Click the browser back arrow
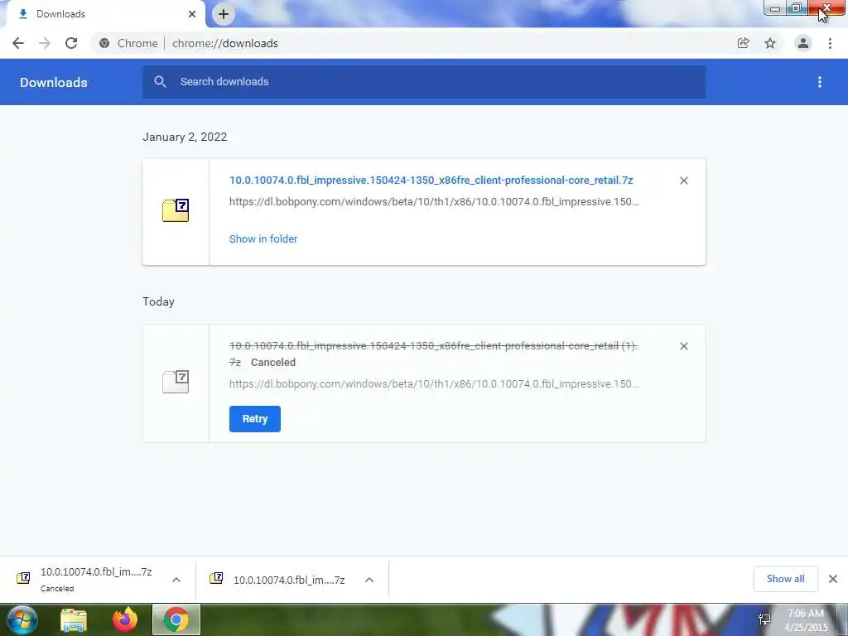This screenshot has height=636, width=848. tap(18, 43)
